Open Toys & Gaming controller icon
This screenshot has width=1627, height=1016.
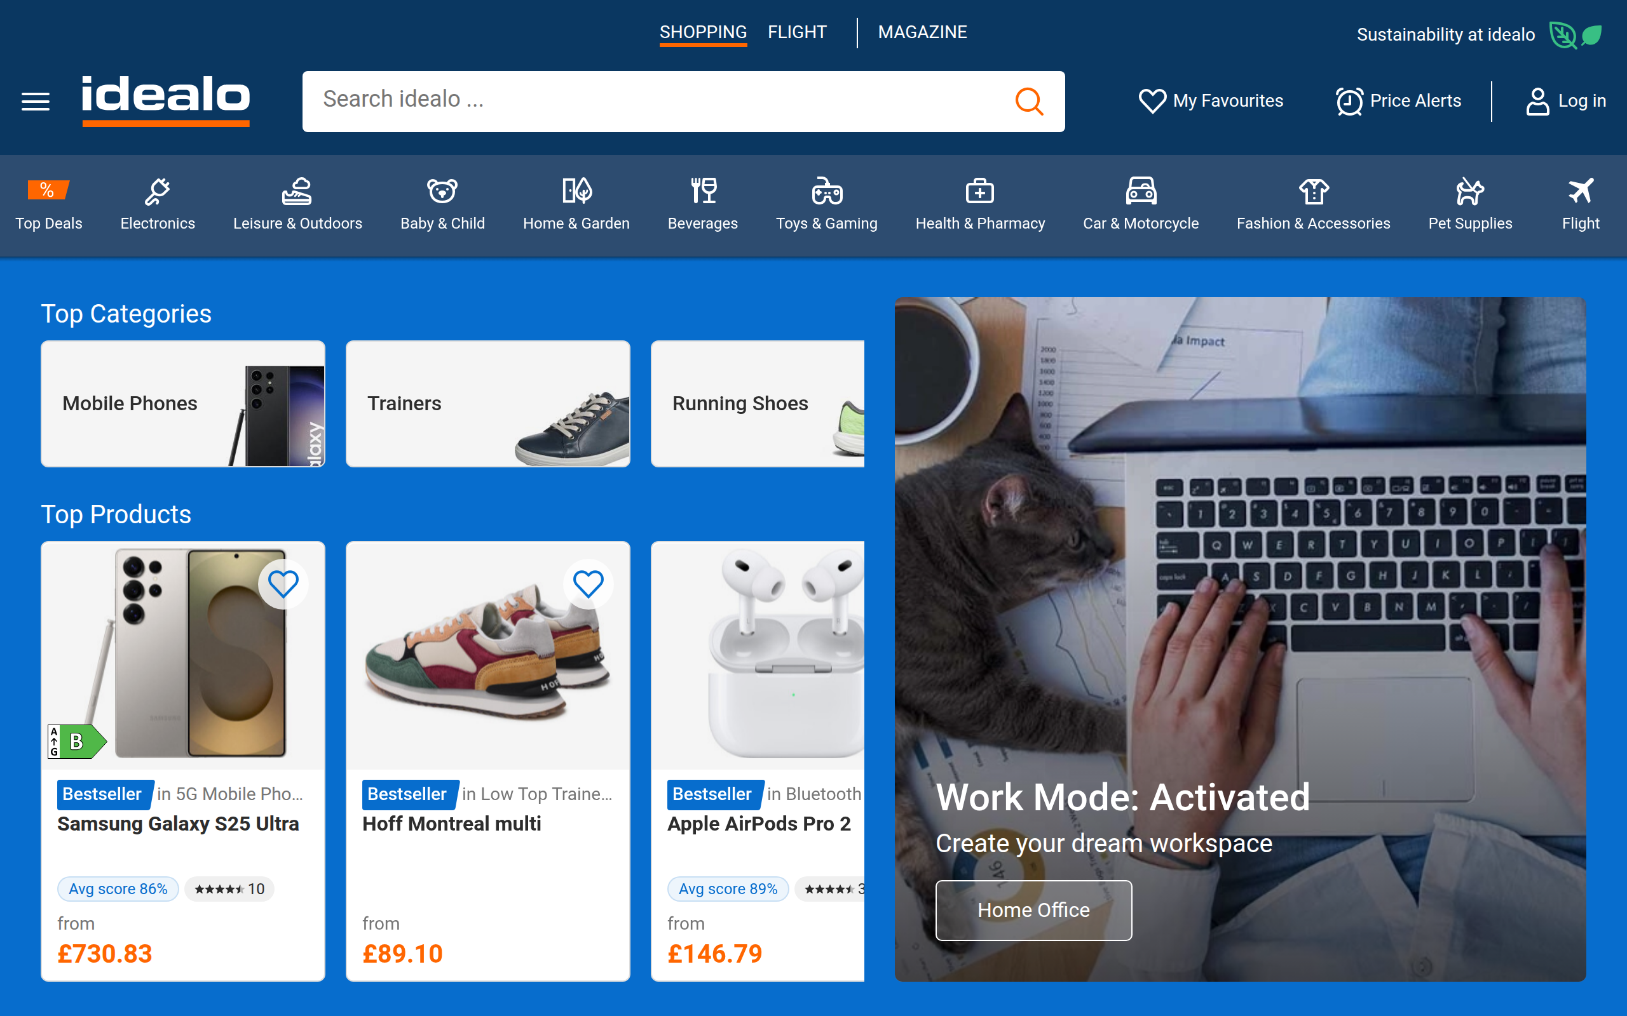coord(827,191)
